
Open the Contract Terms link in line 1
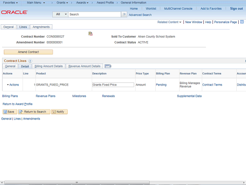(x=212, y=85)
